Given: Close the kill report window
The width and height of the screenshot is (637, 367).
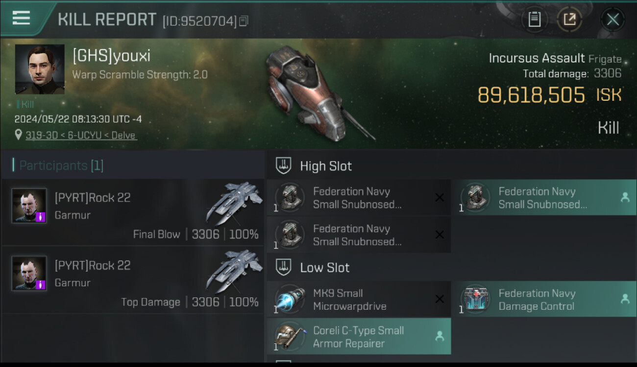Looking at the screenshot, I should 612,20.
